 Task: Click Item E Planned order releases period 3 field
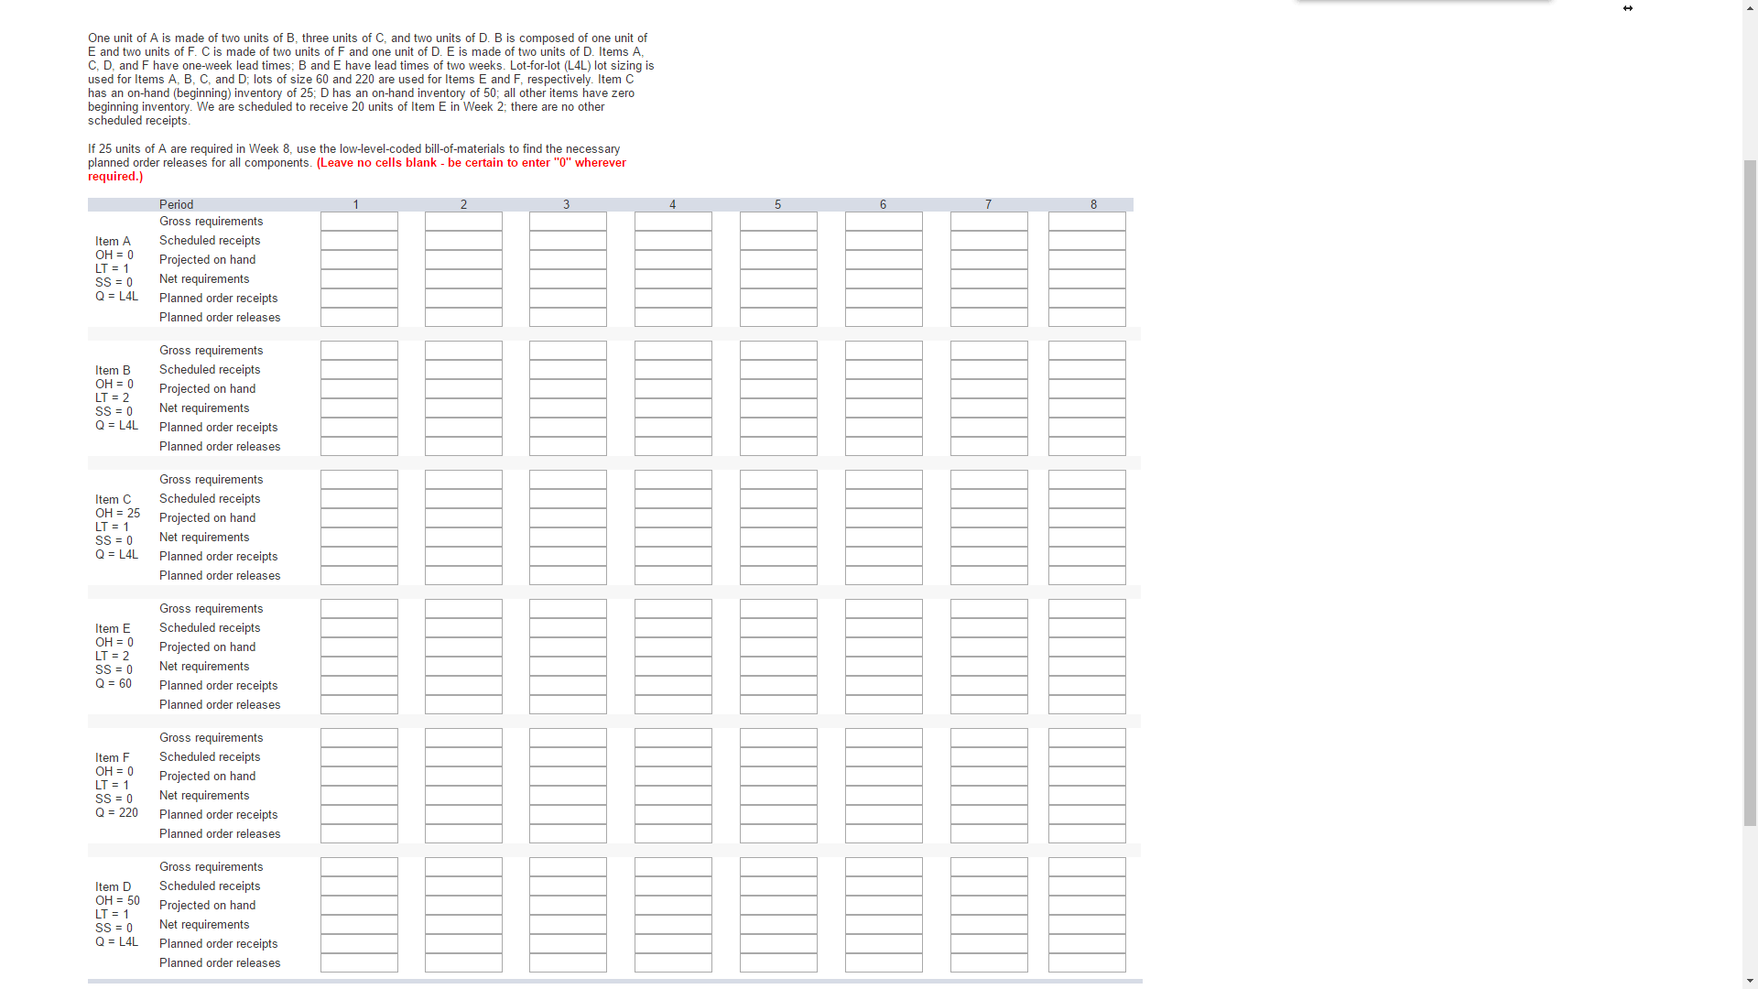point(568,705)
